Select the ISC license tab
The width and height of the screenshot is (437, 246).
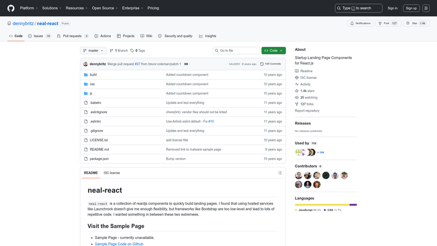pyautogui.click(x=111, y=173)
